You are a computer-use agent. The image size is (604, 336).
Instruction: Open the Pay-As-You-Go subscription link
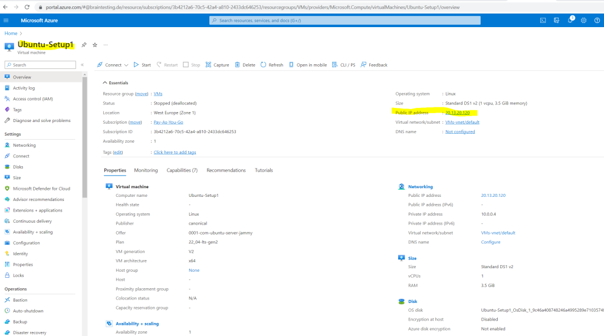point(168,122)
